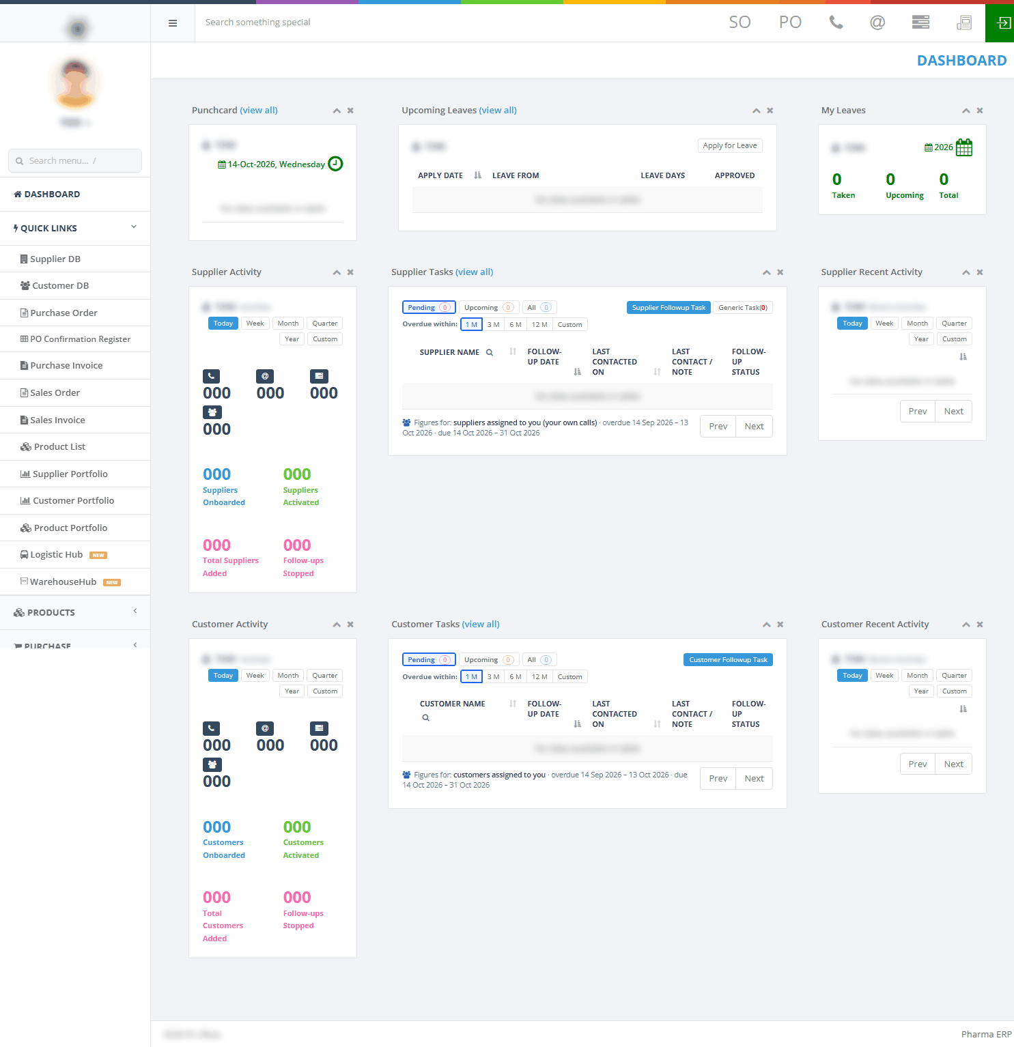This screenshot has height=1047, width=1014.
Task: Click Generic Task(0) button
Action: pos(743,308)
